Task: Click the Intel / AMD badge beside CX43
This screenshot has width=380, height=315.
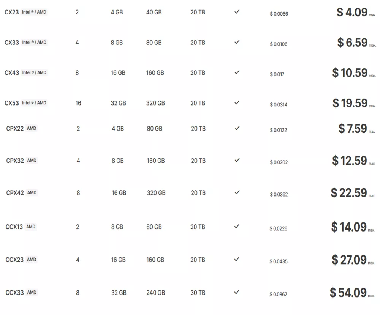Action: 34,72
